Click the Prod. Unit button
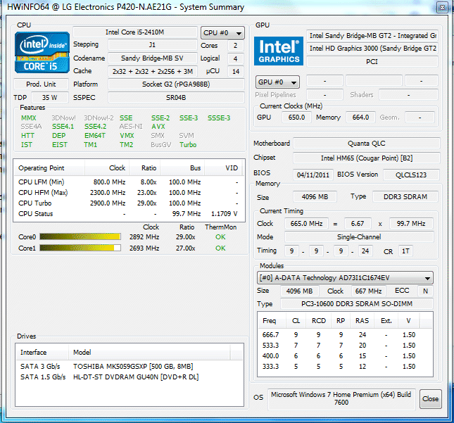Screen dimensions: 454x423 pos(41,84)
